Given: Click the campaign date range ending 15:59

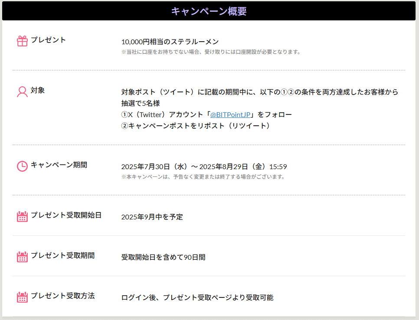Looking at the screenshot, I should point(204,167).
